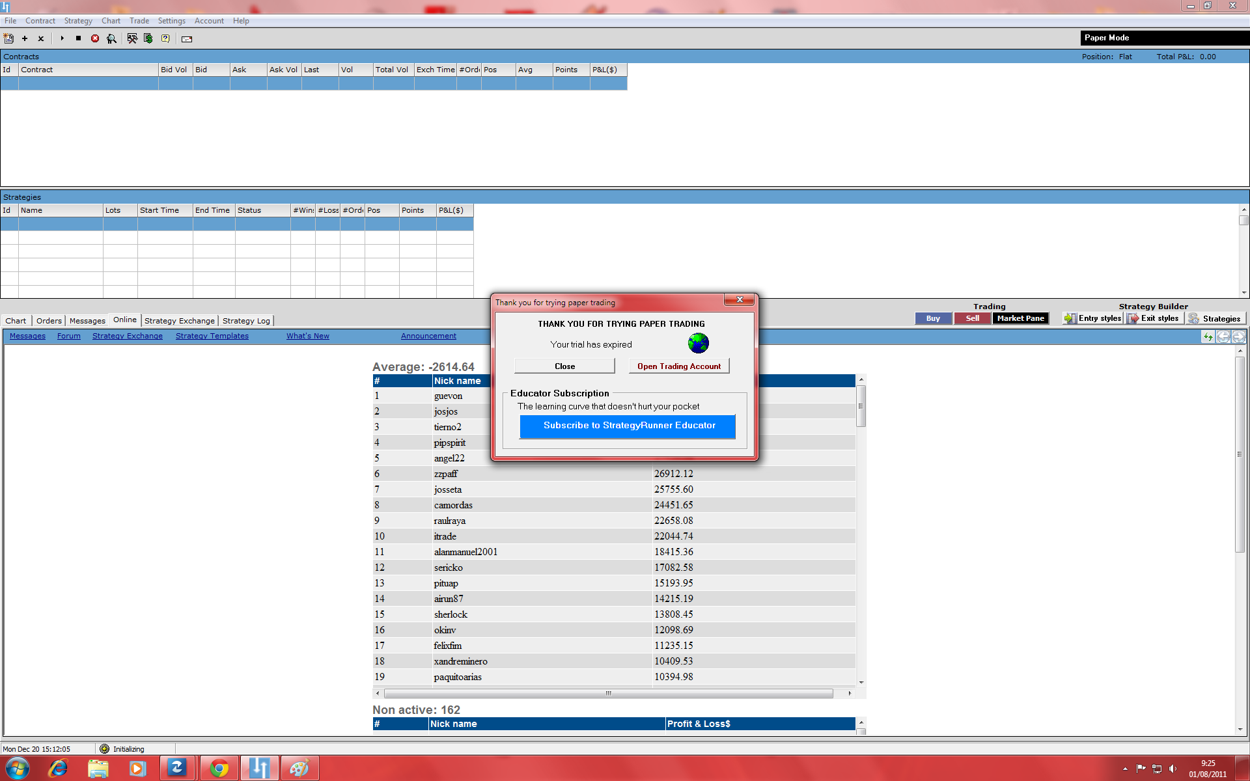Switch to the Strategy Exchange tab
This screenshot has width=1250, height=781.
pyautogui.click(x=179, y=320)
